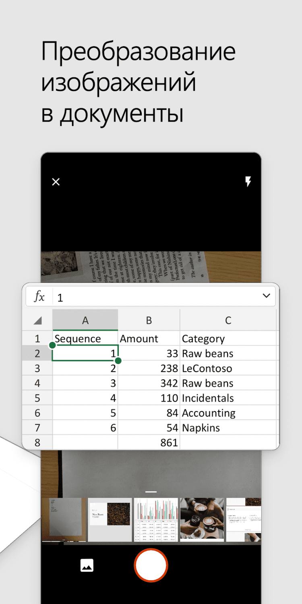Viewport: 302px width, 604px height.
Task: Click the cell containing 861
Action: point(149,443)
